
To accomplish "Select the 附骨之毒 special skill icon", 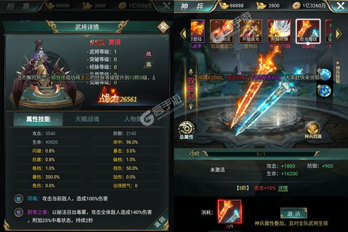I will (x=19, y=212).
